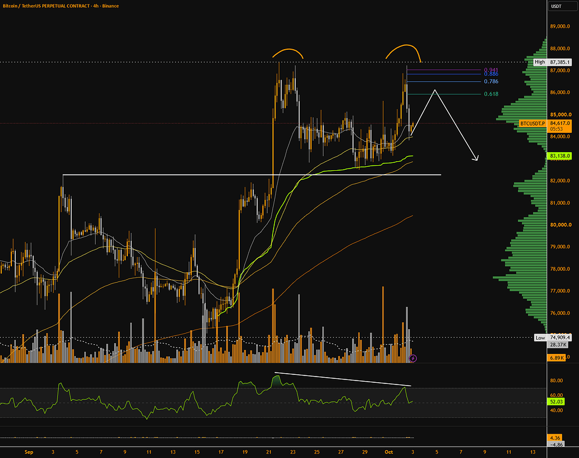Click the purple lightning bolt icon
The width and height of the screenshot is (579, 458).
[413, 358]
